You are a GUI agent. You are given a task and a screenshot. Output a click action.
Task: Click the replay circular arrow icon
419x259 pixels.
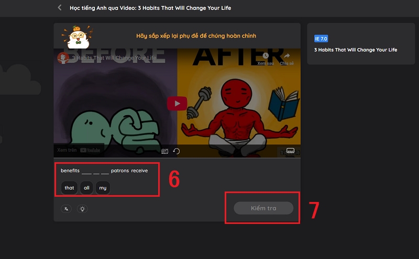tap(177, 151)
